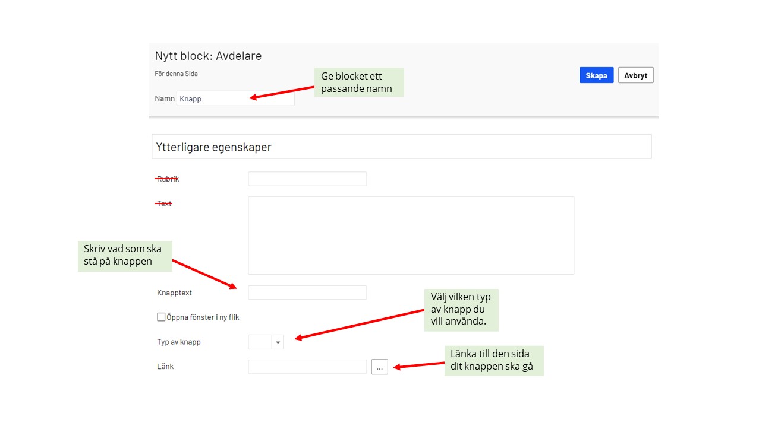Select the 'Välj vilken typ av knapp' note

coord(461,310)
